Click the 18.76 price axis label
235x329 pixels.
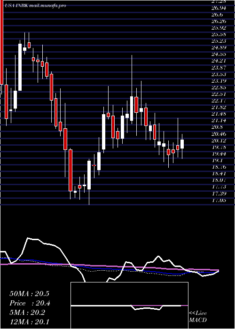tap(219, 167)
